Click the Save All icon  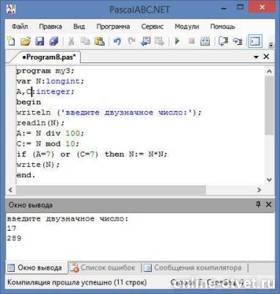[x=54, y=41]
